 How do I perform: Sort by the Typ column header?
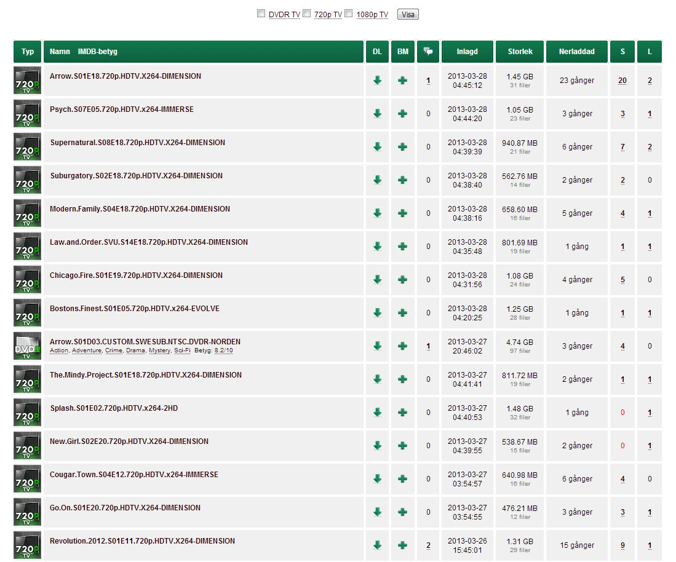28,51
